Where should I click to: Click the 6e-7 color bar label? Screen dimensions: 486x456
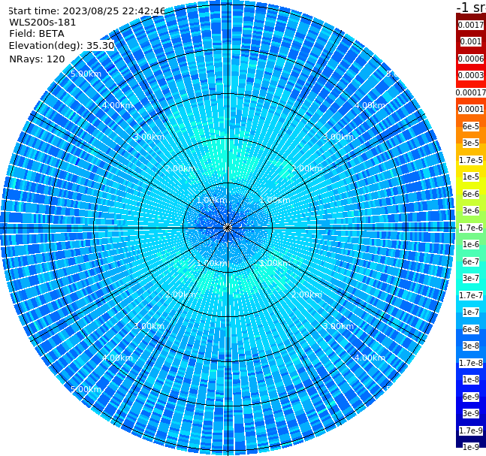click(x=471, y=261)
